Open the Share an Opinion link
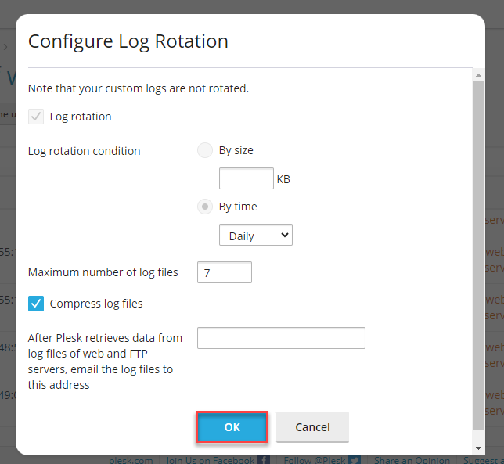Image resolution: width=504 pixels, height=464 pixels. tap(412, 460)
